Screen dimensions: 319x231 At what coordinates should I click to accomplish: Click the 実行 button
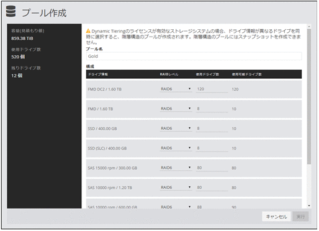click(x=300, y=217)
